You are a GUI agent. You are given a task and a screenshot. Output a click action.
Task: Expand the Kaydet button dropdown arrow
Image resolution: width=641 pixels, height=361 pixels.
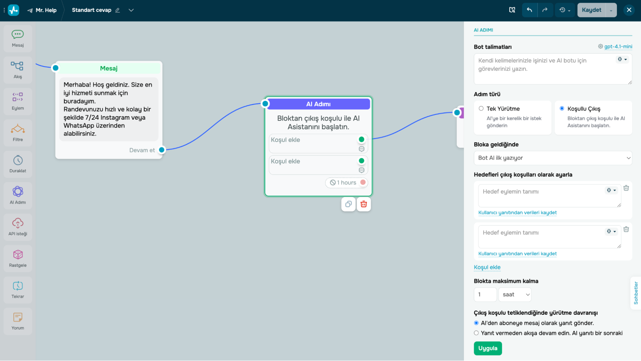tap(611, 10)
